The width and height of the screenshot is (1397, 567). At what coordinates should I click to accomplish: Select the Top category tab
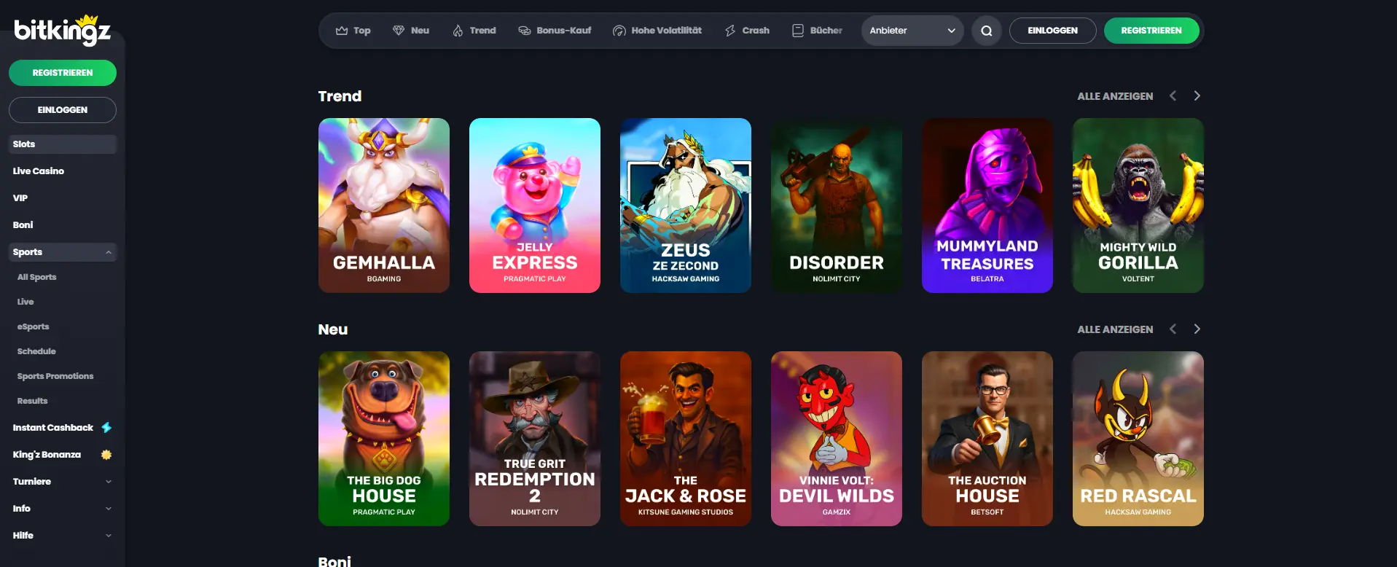pos(353,31)
